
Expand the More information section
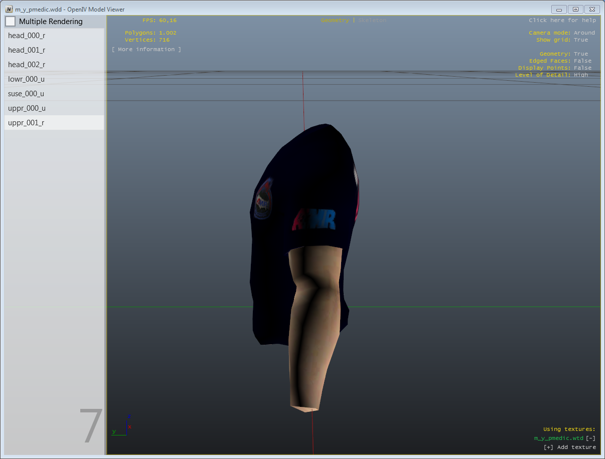[x=146, y=50]
